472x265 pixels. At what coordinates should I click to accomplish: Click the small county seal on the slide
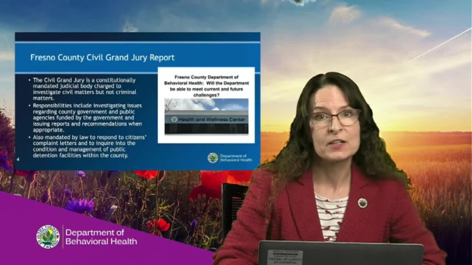213,158
